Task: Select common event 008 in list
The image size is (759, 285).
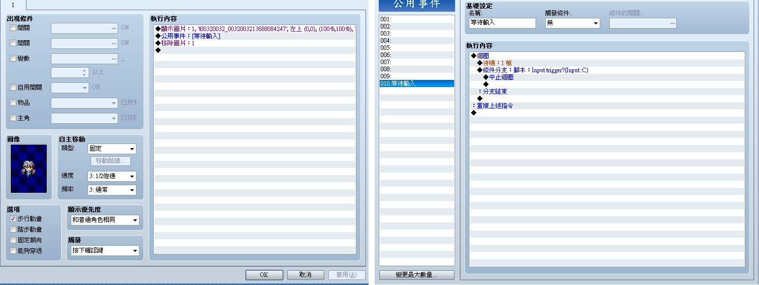Action: [417, 69]
